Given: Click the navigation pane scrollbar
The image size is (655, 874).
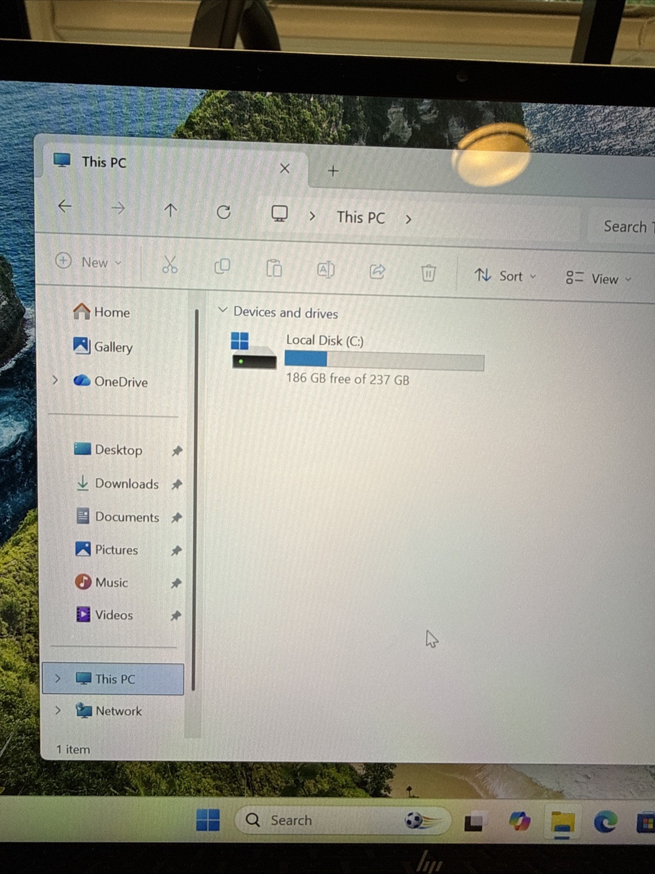Looking at the screenshot, I should pos(196,500).
